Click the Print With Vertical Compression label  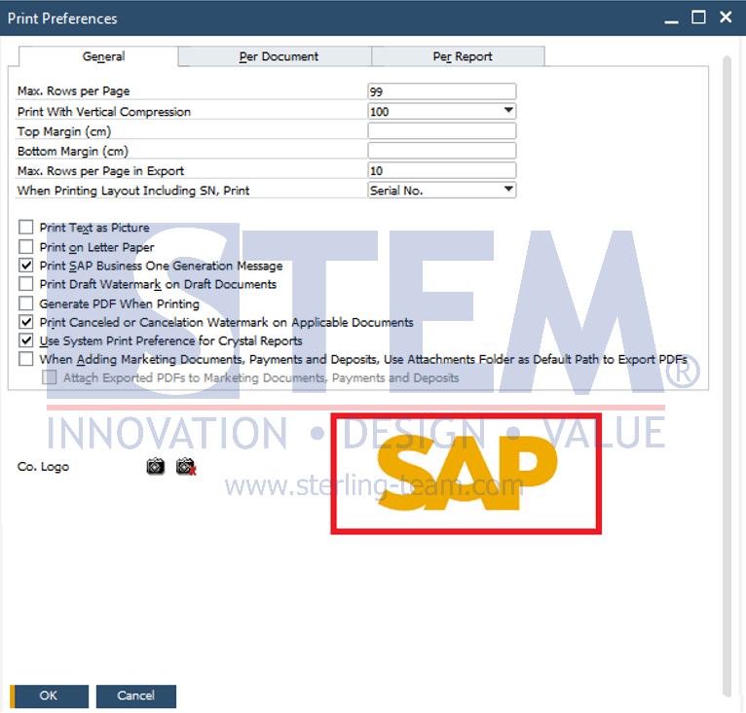tap(104, 112)
